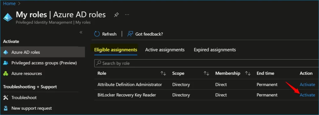The height and width of the screenshot is (115, 319).
Task: Click Direct membership in Attribute Definition row
Action: point(221,84)
